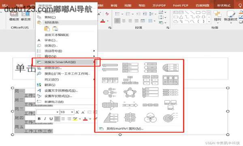The image size is (243, 146).
Task: Toggle left text alignment in mini toolbar
Action: 57,119
